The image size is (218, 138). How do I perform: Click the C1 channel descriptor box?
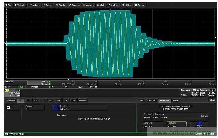point(12,93)
